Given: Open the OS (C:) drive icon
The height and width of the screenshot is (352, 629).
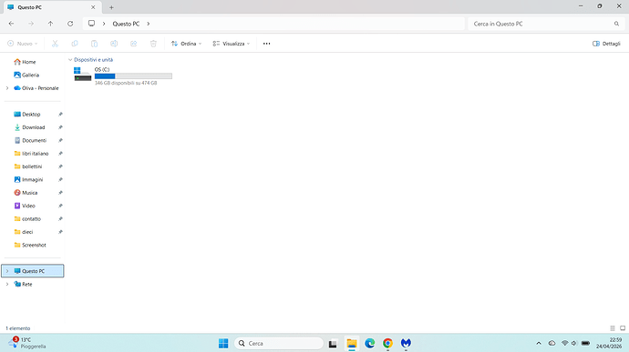Looking at the screenshot, I should click(x=83, y=74).
